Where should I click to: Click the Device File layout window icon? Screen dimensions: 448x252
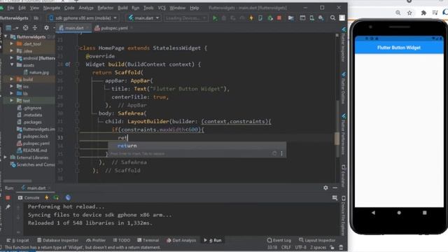pos(302,18)
